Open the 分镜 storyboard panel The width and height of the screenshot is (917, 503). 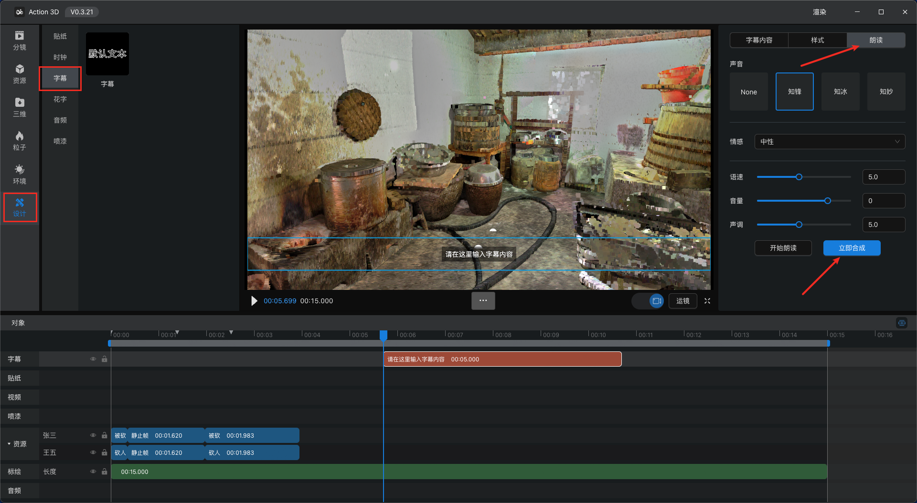click(x=20, y=41)
